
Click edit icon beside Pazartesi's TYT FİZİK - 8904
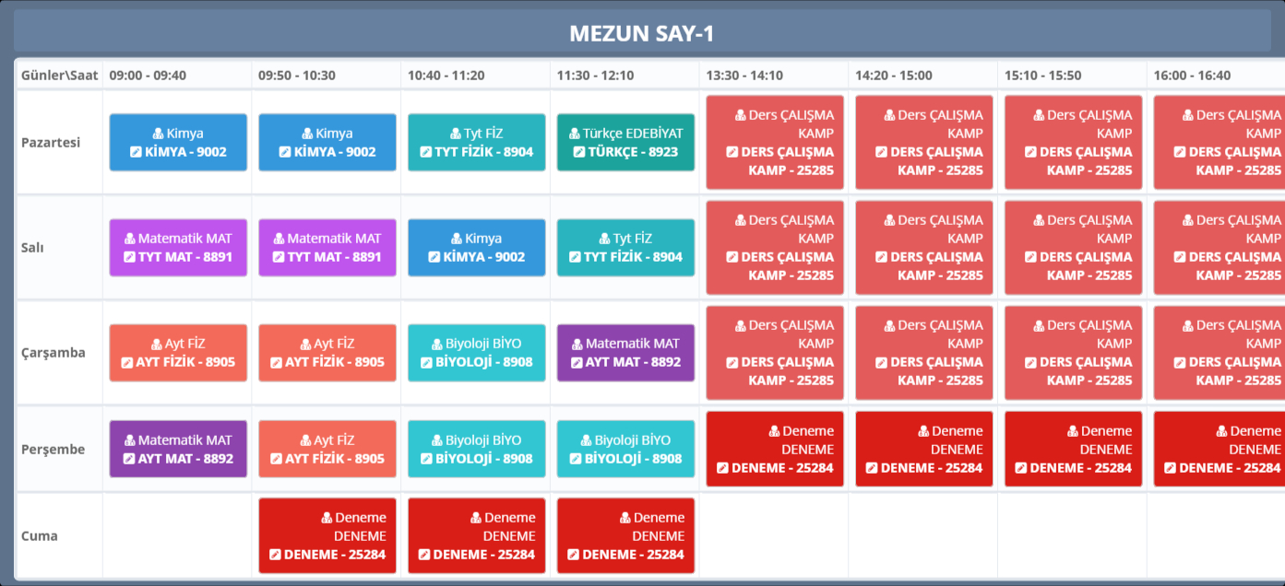pos(425,152)
